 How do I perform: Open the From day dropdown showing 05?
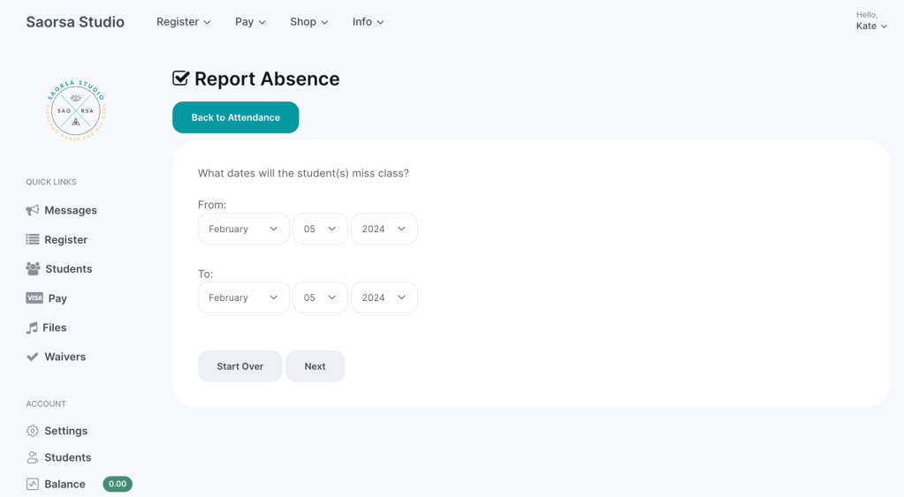[320, 229]
